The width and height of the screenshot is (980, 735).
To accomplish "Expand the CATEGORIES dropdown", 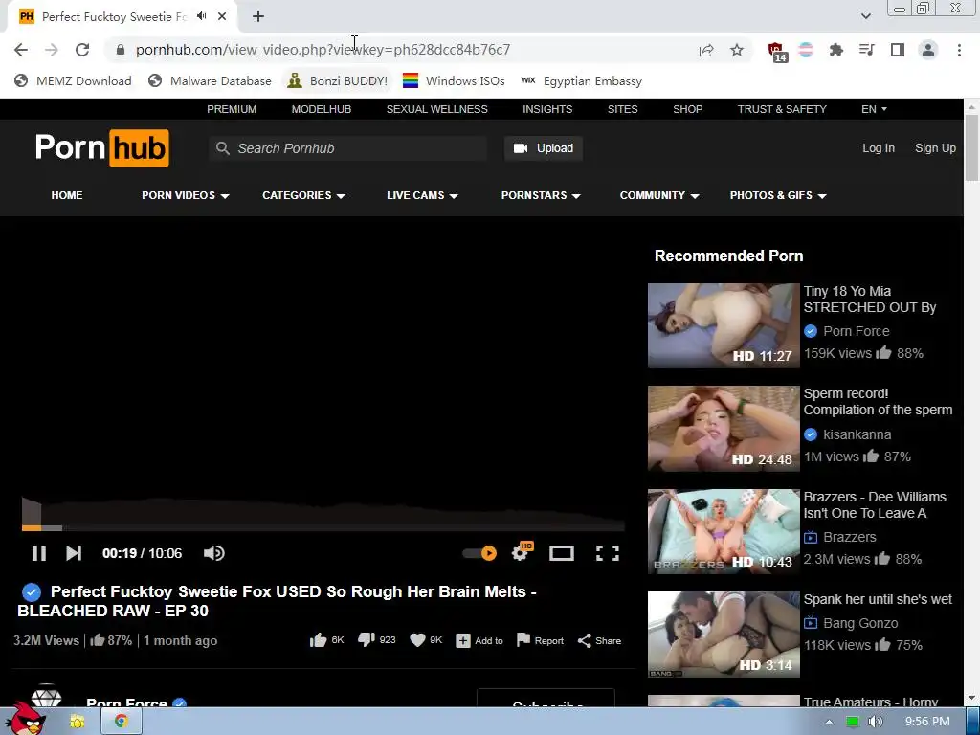I will [303, 195].
